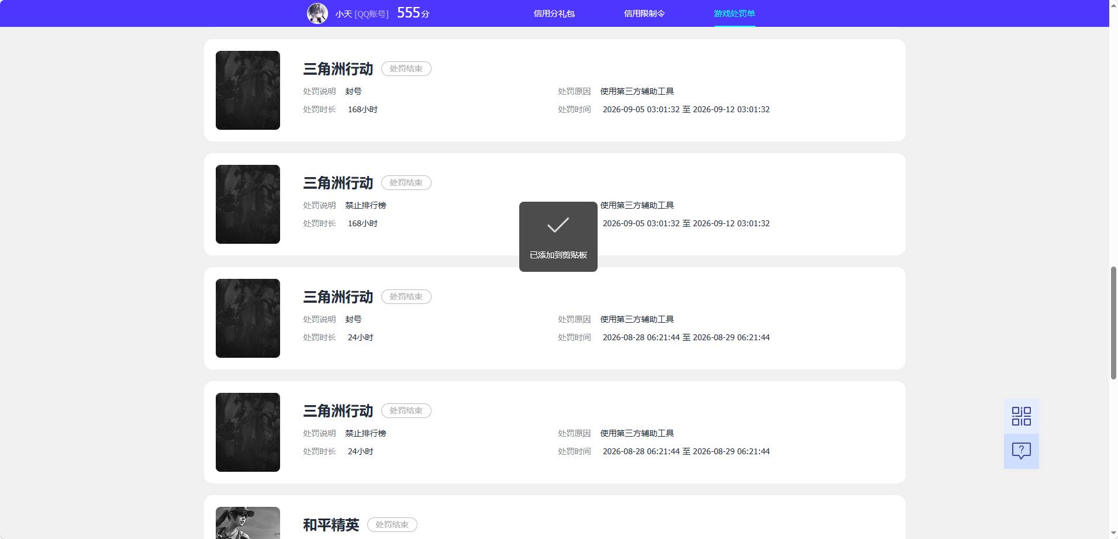Open game thumbnail of the 168小时 禁止排行榜 record
1118x539 pixels.
(x=248, y=204)
